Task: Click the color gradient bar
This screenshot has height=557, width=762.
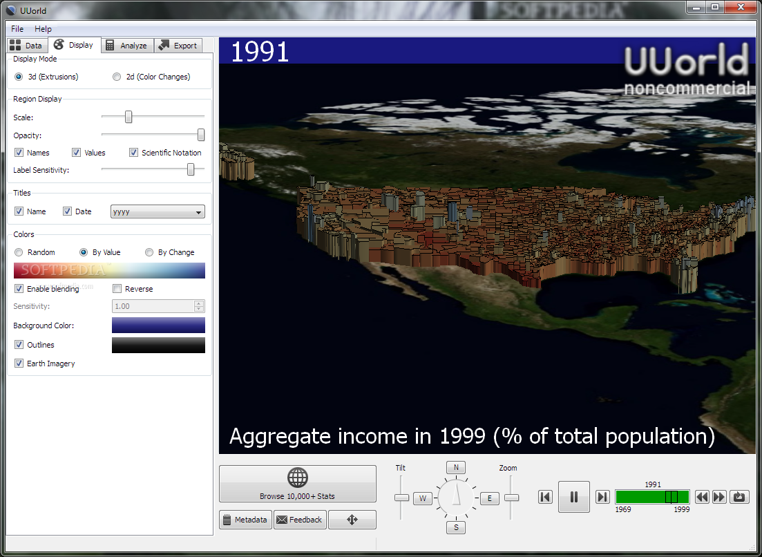Action: tap(109, 270)
